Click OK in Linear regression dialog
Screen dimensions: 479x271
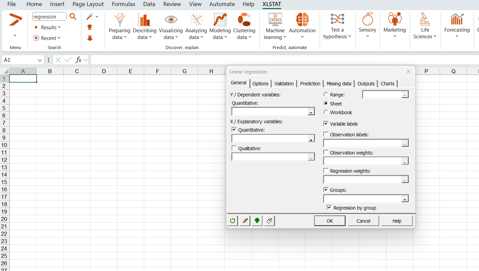point(330,221)
